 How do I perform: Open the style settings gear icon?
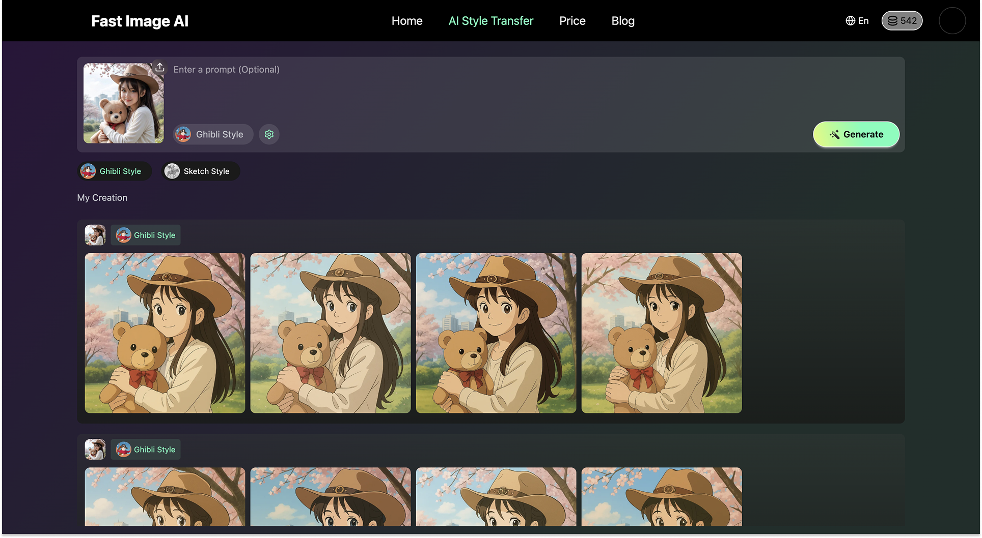[x=269, y=134]
